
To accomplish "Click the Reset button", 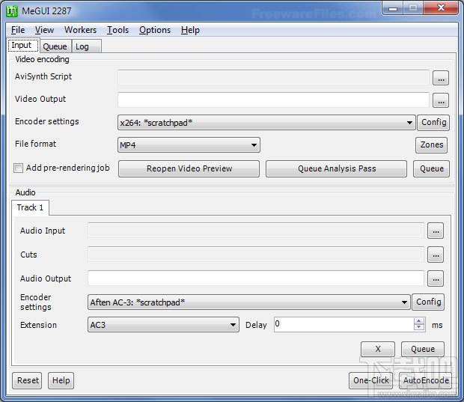I will click(x=27, y=380).
